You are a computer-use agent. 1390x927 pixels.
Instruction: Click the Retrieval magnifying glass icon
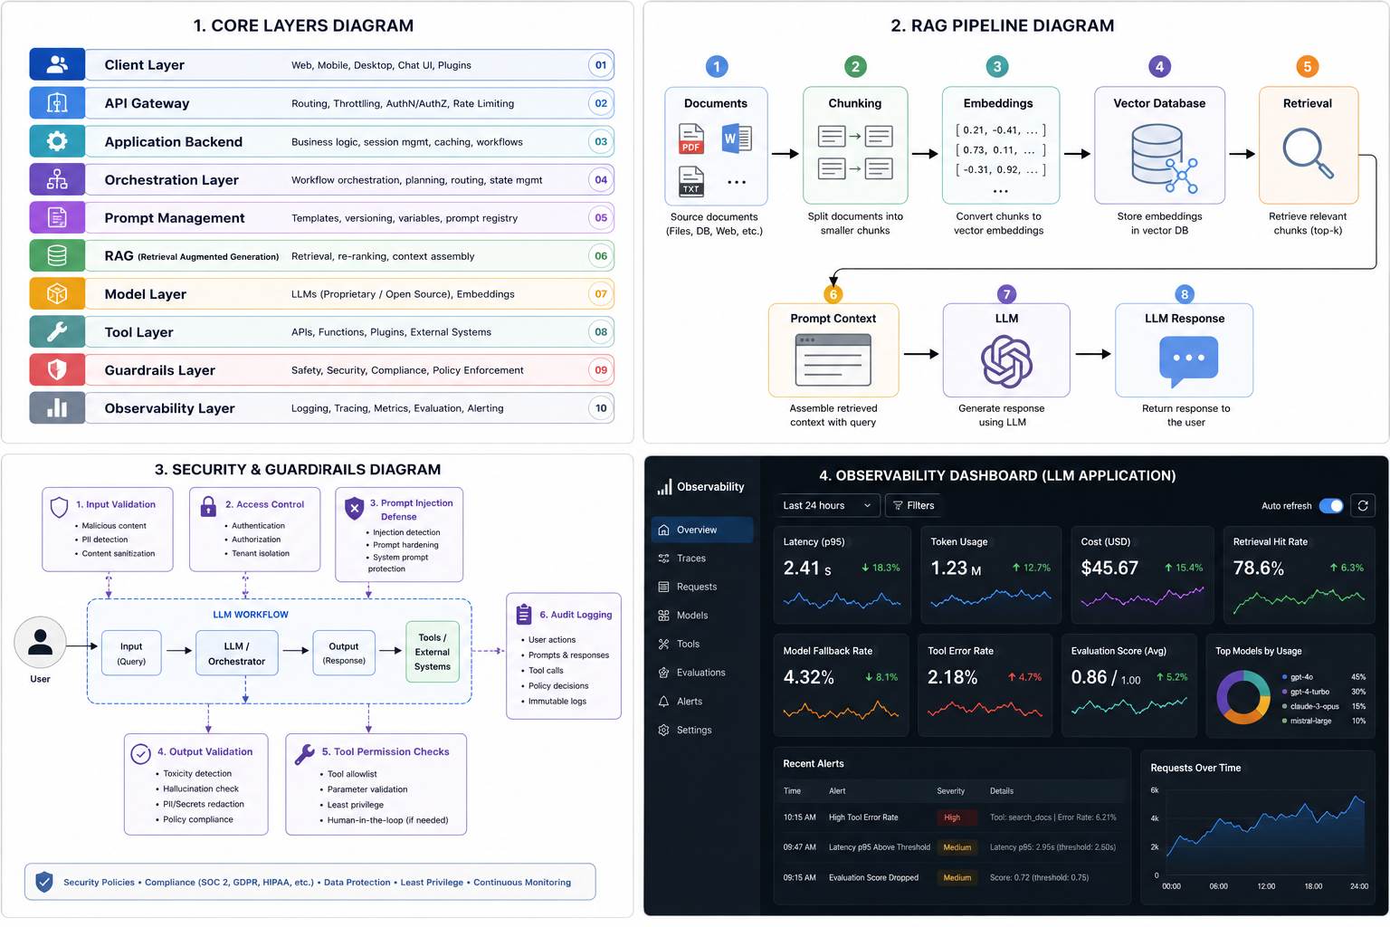1308,153
